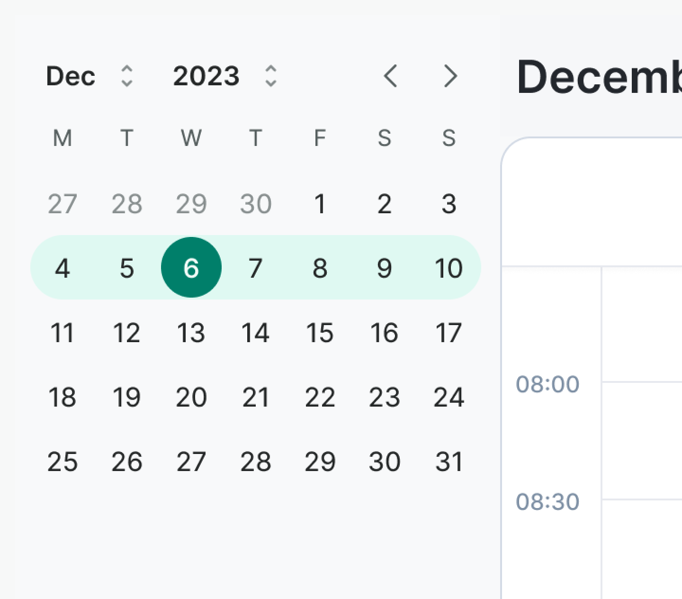Image resolution: width=682 pixels, height=599 pixels.
Task: Go to the next month arrow
Action: (450, 76)
